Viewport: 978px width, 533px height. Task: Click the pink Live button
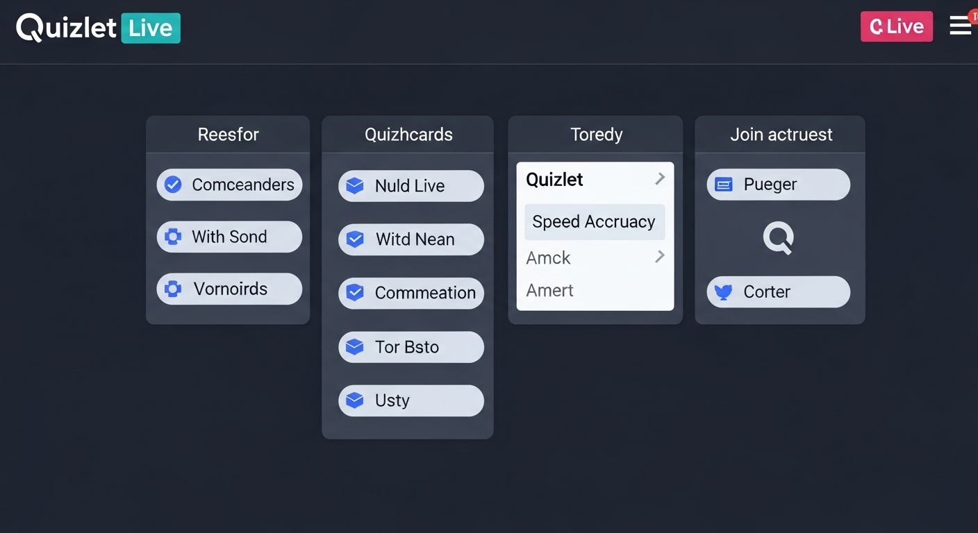tap(896, 26)
